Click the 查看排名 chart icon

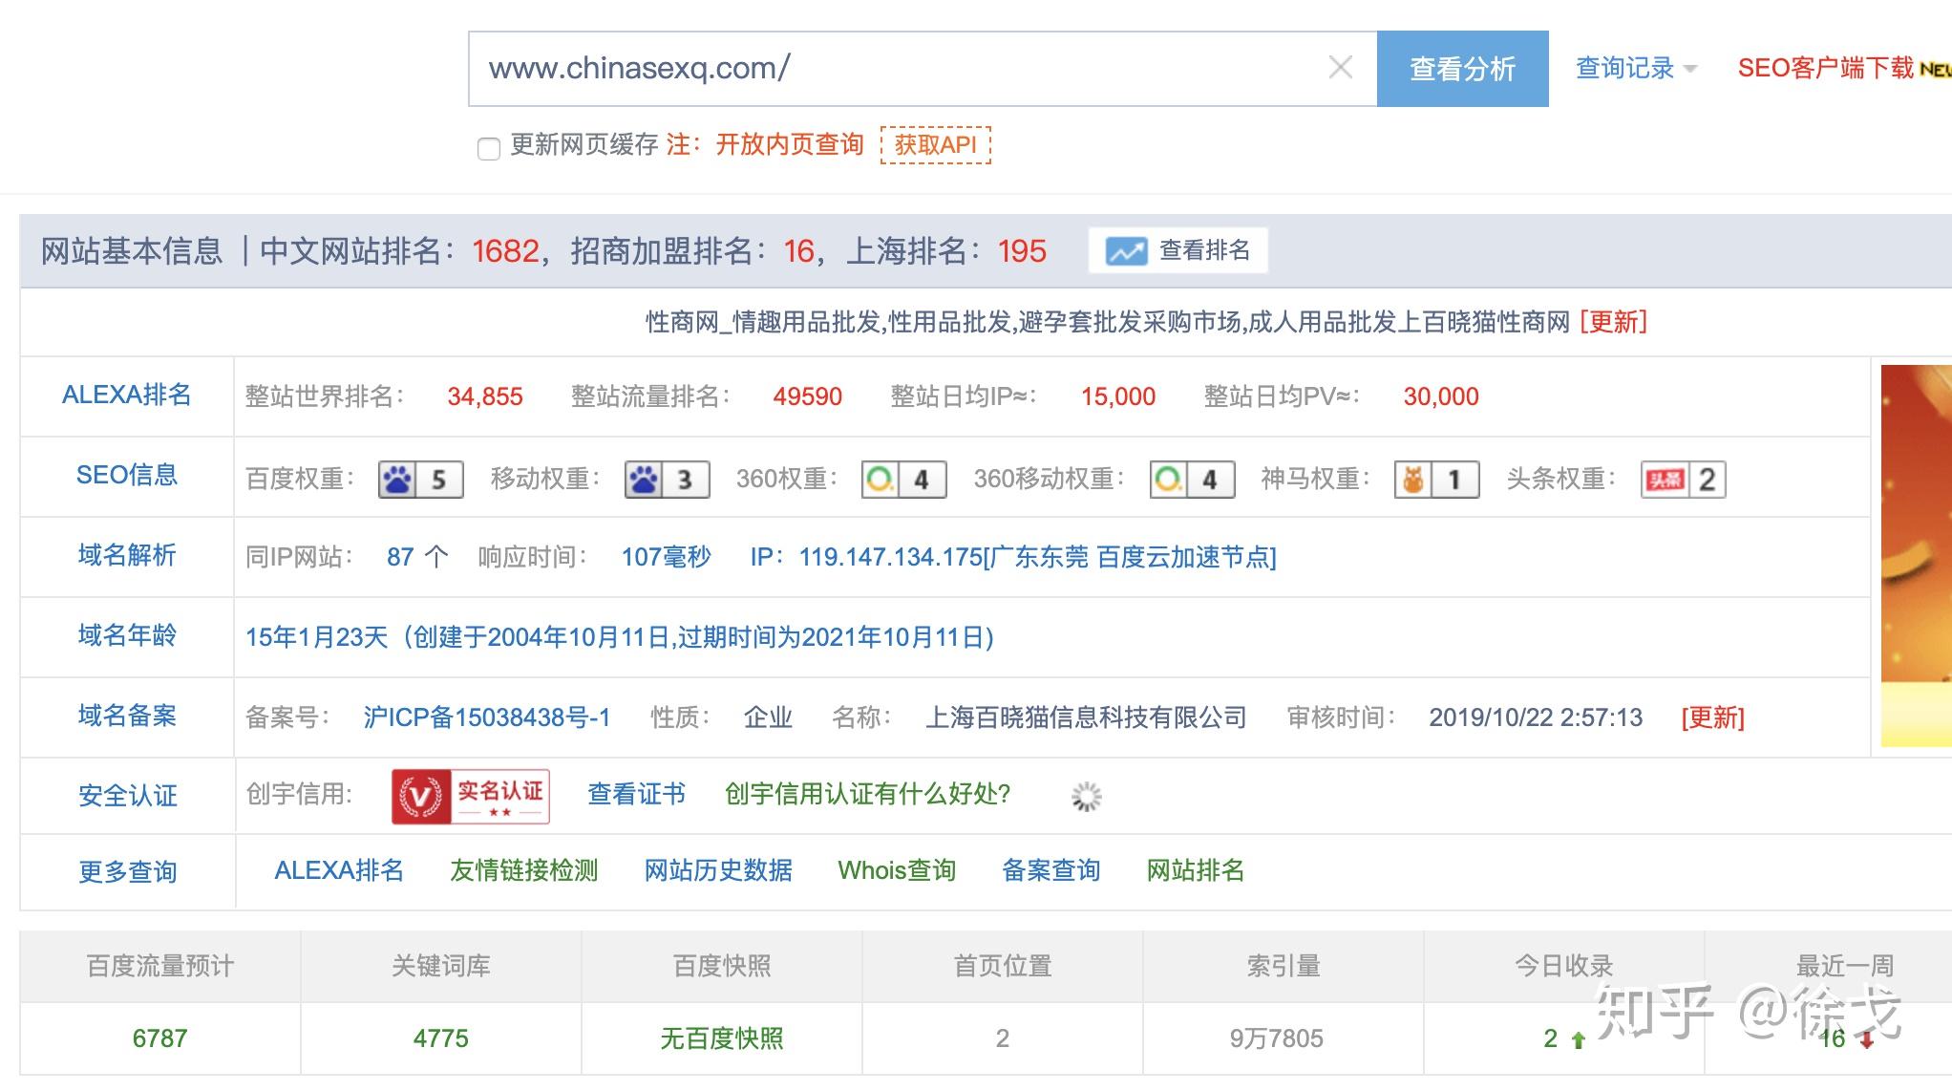click(1126, 251)
